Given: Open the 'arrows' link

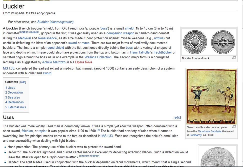Looking at the screenshot, I should pos(159,38).
